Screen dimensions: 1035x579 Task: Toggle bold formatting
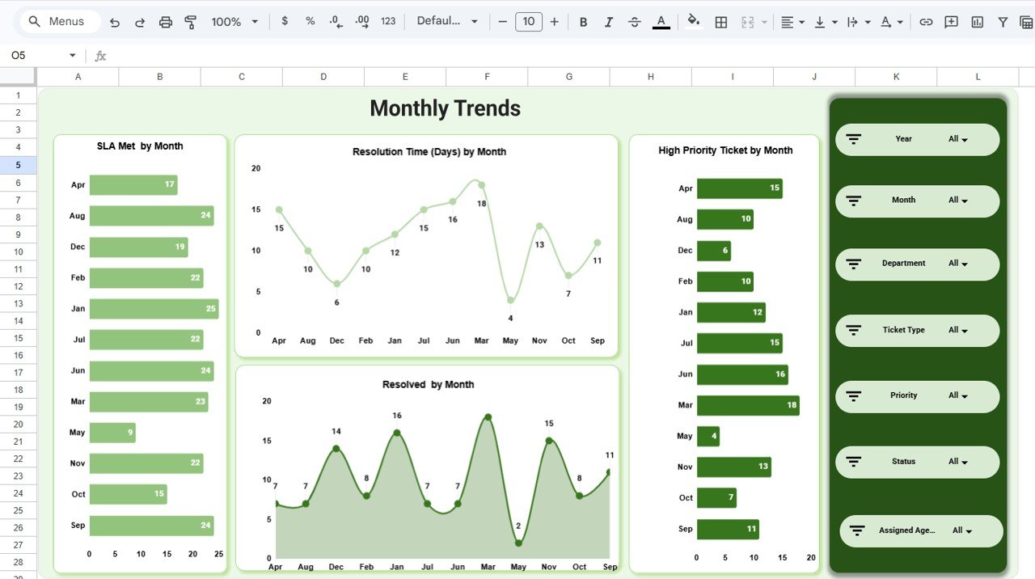click(583, 22)
